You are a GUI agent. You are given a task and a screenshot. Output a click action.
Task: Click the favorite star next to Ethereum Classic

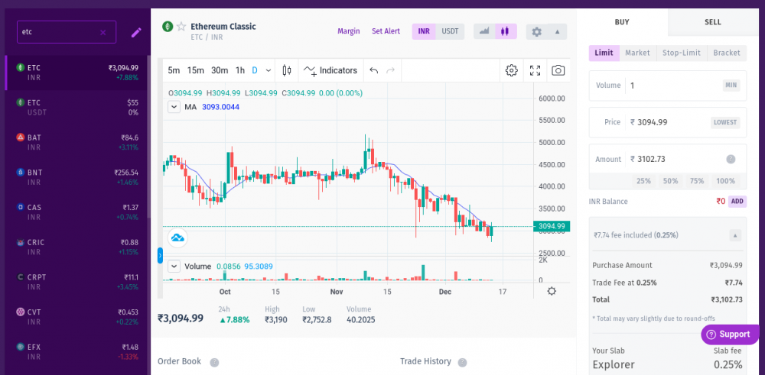(181, 27)
